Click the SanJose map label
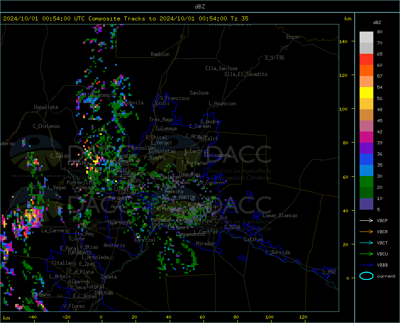 199,93
